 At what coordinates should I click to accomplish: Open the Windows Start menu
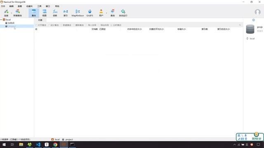coord(4,144)
